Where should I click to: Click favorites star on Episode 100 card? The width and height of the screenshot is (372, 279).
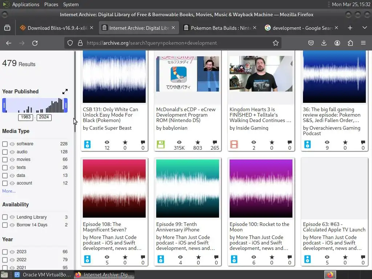[x=272, y=257]
